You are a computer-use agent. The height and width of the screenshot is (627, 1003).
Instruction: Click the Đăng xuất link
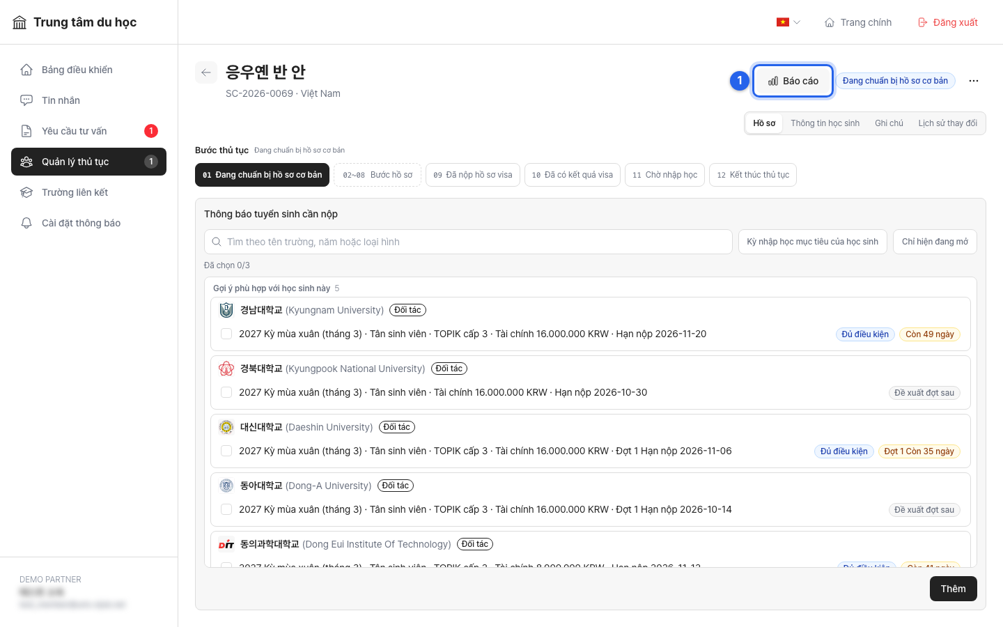coord(948,22)
